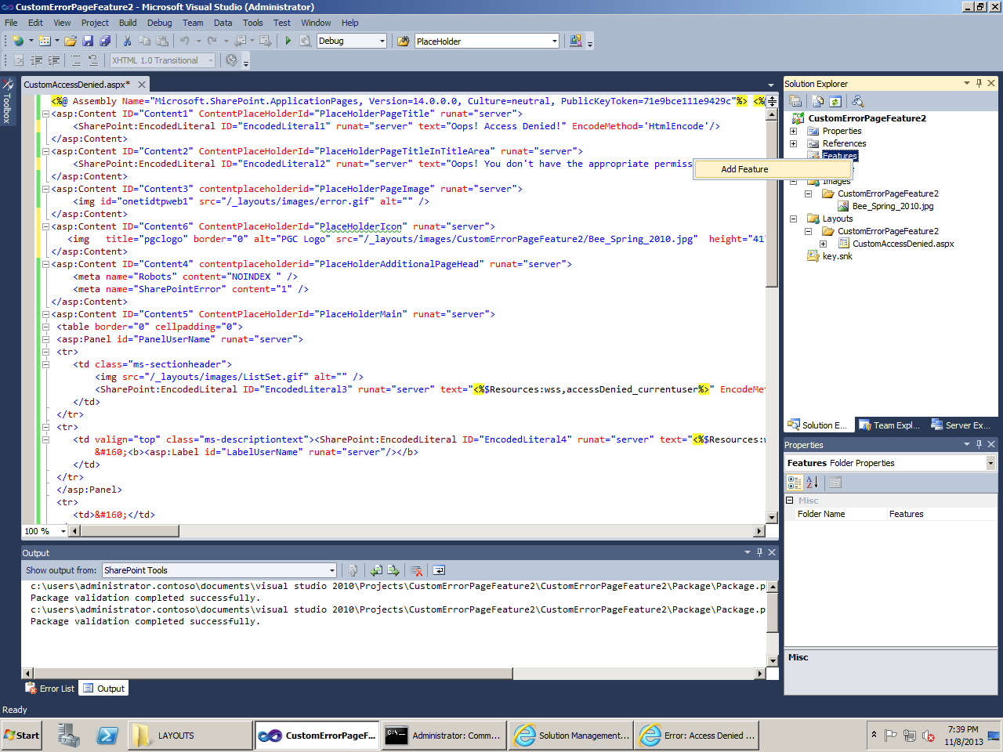Click the Paste toolbar icon
This screenshot has height=752, width=1003.
162,41
